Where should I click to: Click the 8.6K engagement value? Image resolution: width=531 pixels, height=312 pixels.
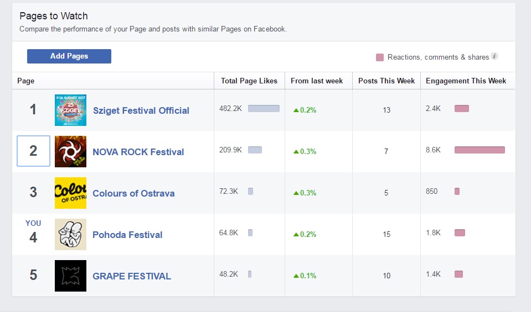click(433, 150)
